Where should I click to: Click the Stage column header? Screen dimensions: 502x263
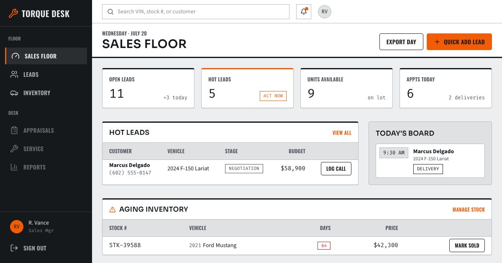(x=231, y=151)
